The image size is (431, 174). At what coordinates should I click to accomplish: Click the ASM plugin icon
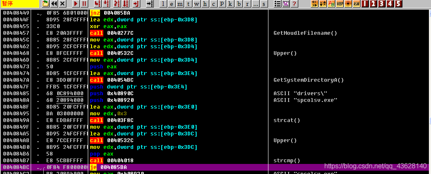pyautogui.click(x=356, y=4)
